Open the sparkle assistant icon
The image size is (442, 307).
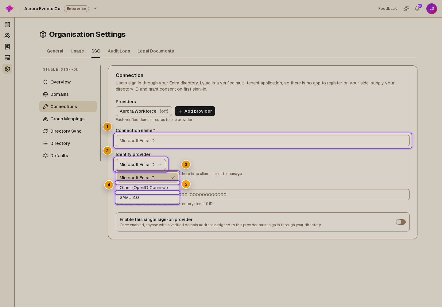click(x=406, y=9)
